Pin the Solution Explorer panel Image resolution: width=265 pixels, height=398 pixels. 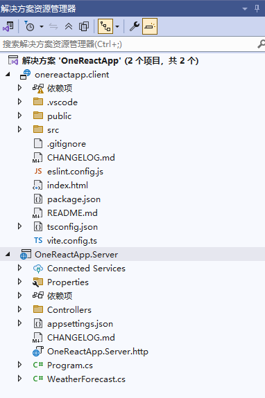(x=257, y=8)
